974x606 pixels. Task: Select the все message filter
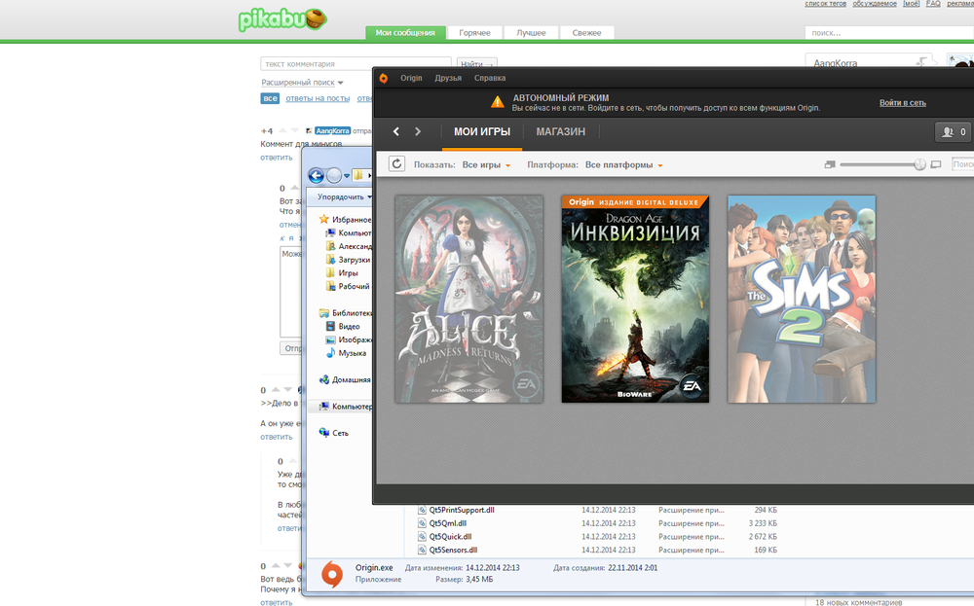270,98
